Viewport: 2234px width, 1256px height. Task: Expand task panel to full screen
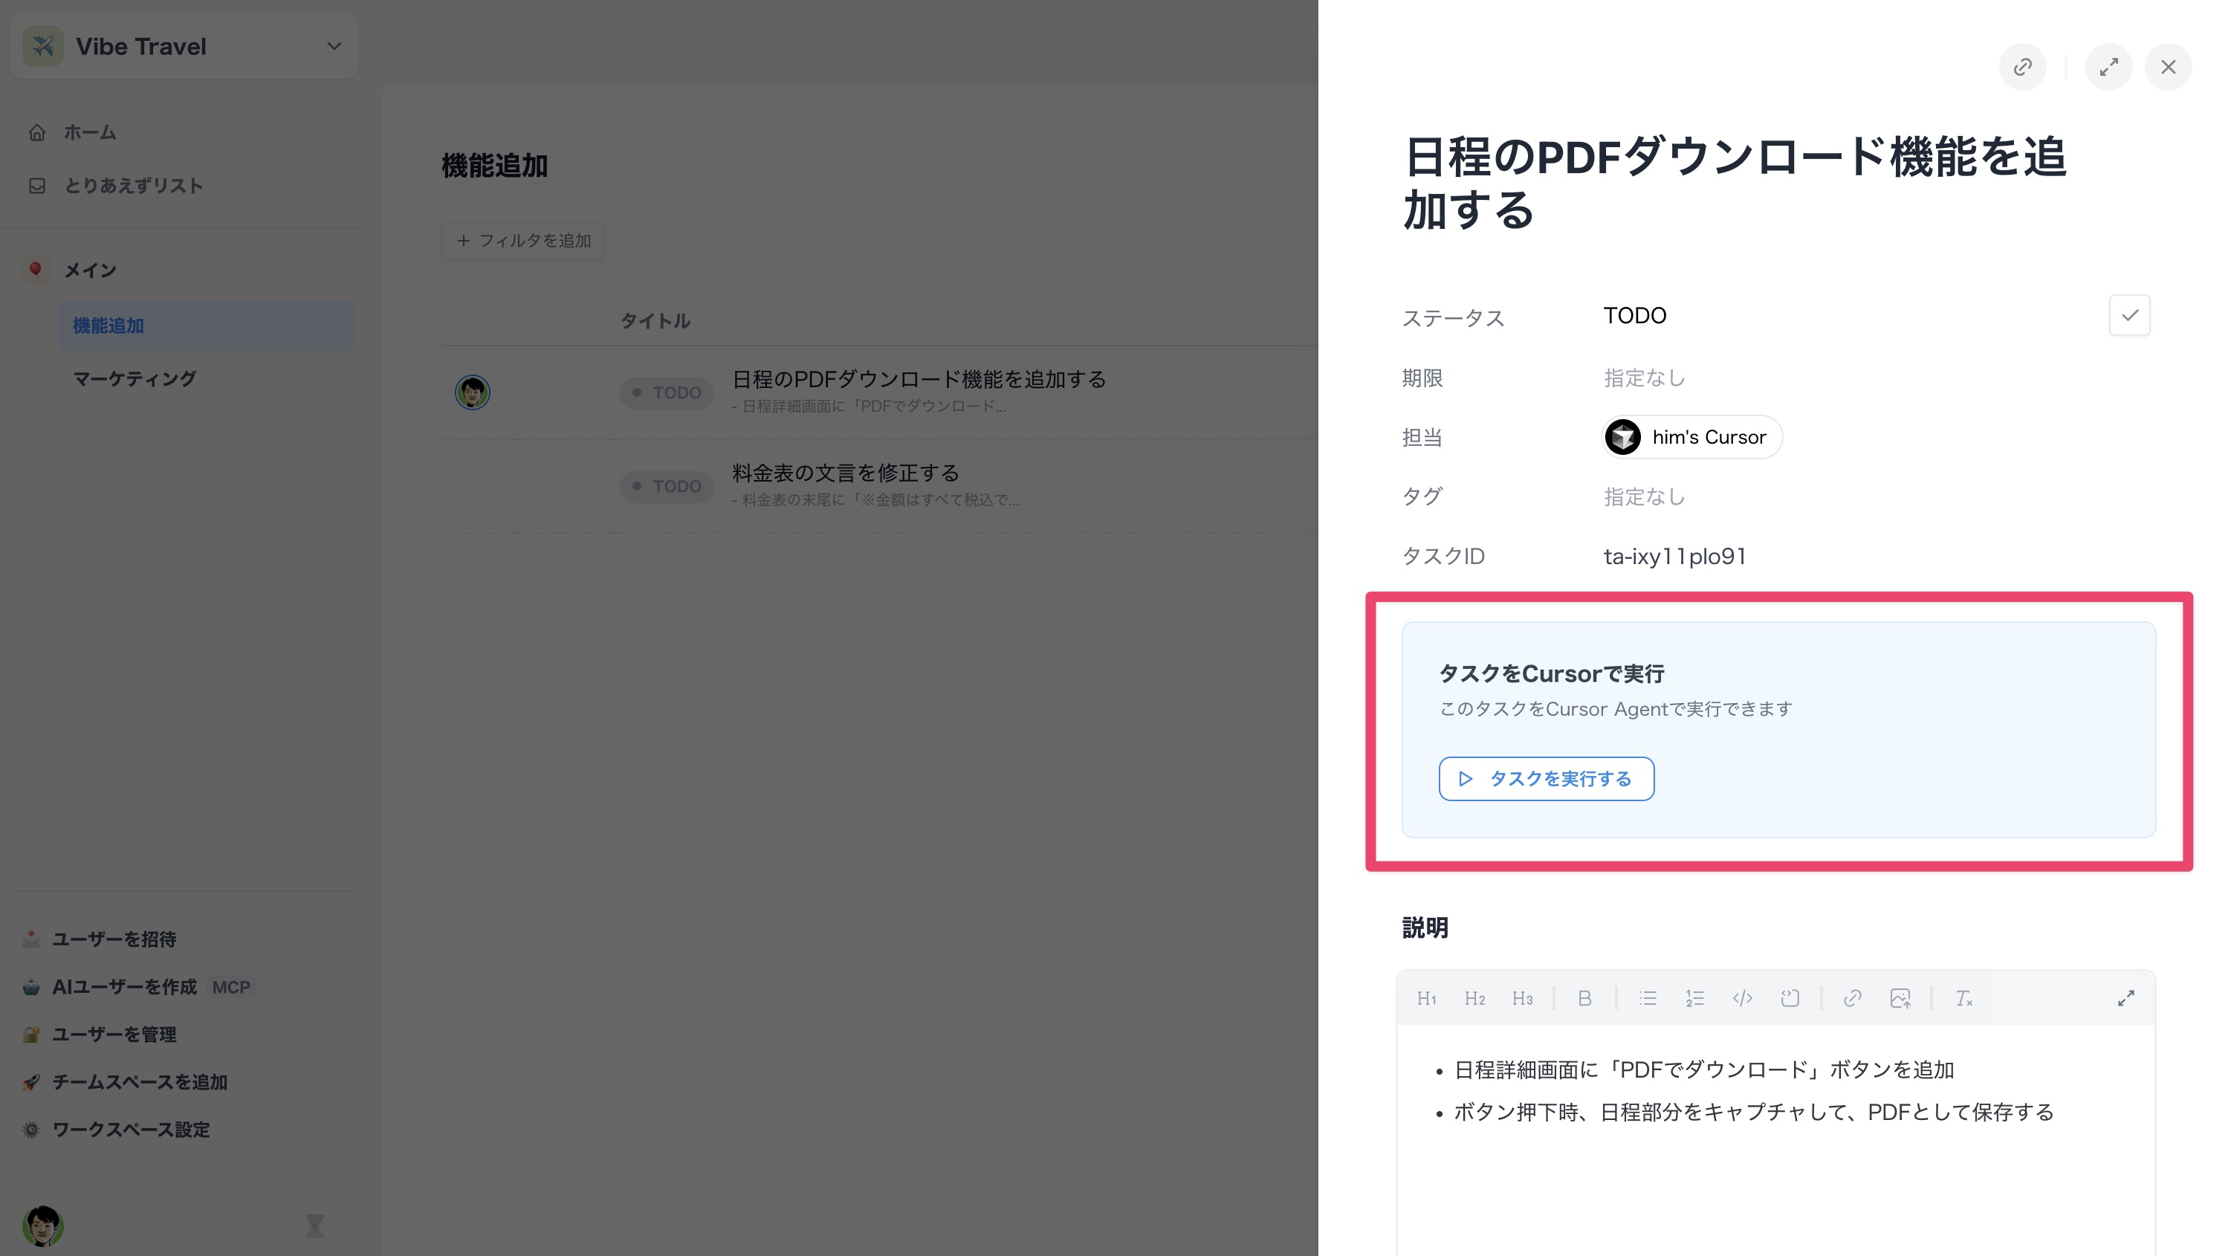point(2108,67)
